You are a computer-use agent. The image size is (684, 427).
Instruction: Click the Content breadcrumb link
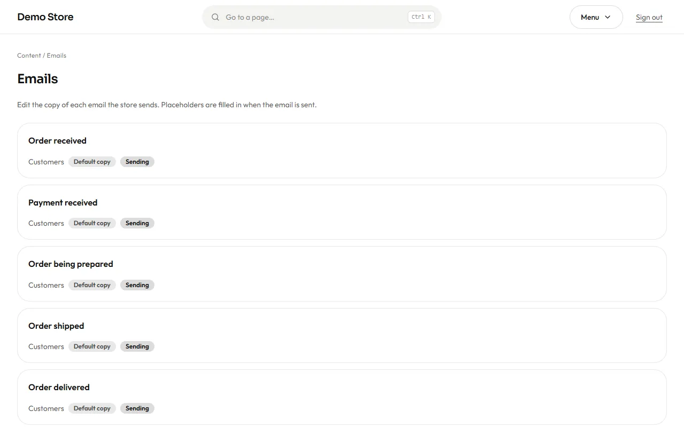(29, 56)
